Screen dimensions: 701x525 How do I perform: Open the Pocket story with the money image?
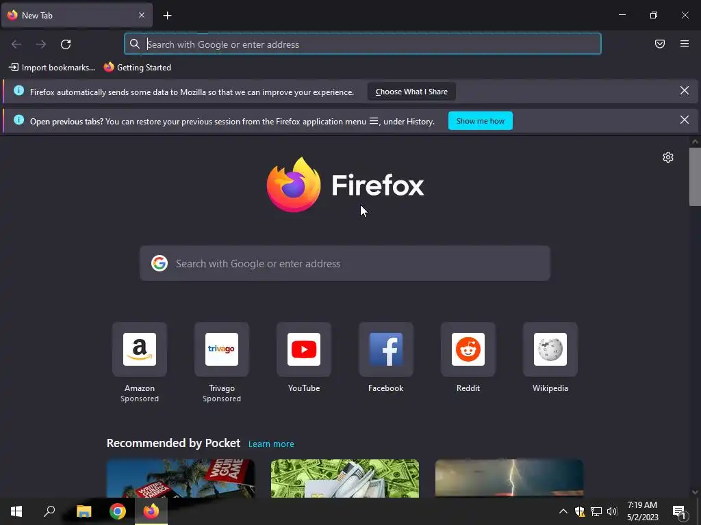point(345,478)
